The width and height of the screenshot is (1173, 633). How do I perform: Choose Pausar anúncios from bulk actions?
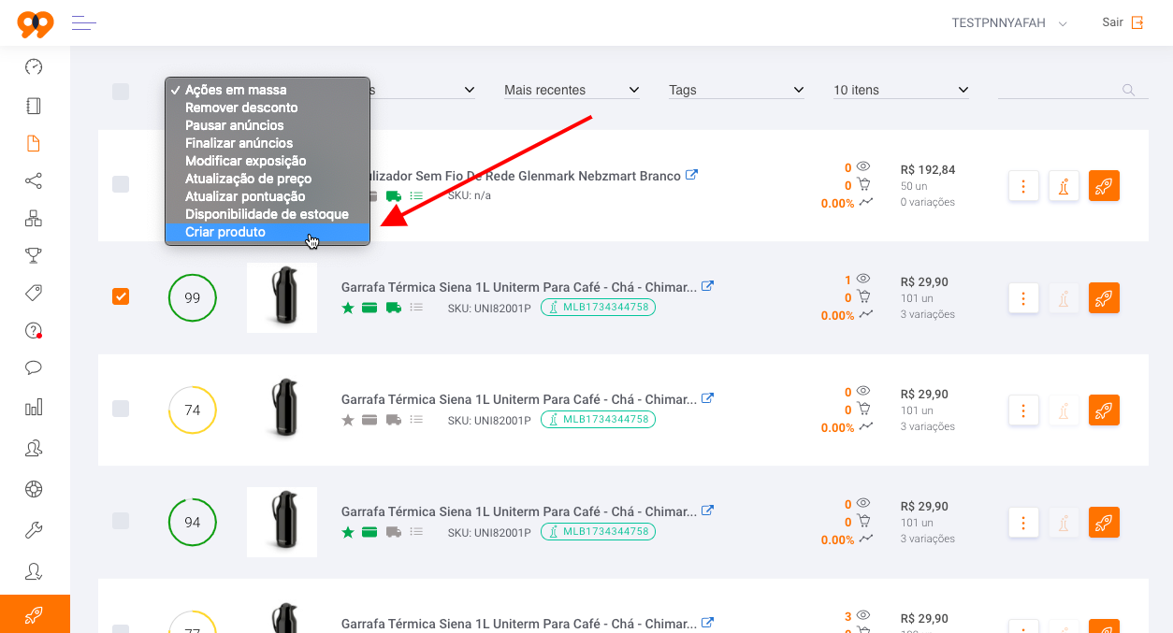point(268,125)
